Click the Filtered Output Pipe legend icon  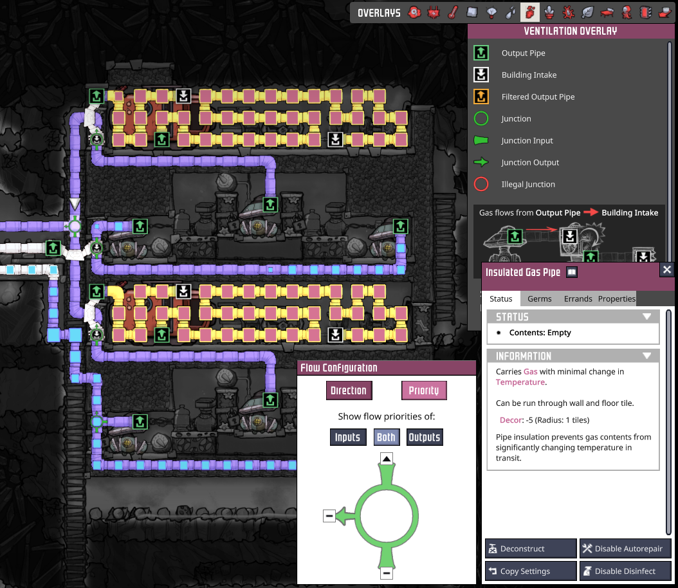tap(481, 96)
